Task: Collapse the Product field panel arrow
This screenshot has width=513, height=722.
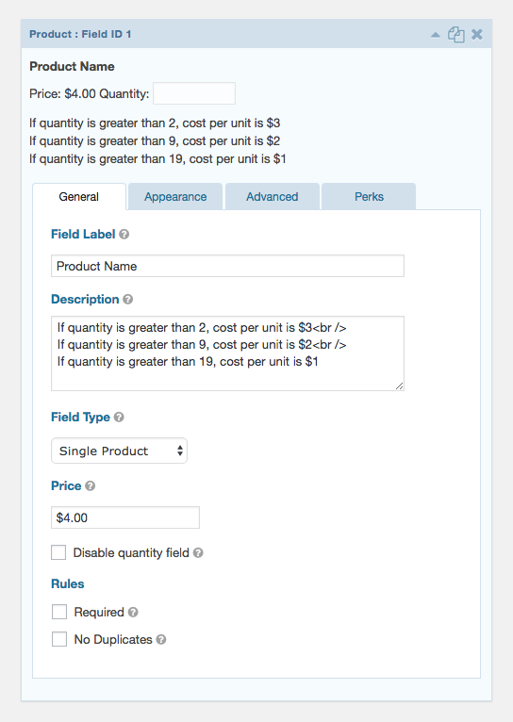Action: (x=435, y=35)
